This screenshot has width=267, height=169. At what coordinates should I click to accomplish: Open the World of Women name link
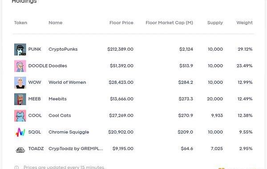(x=67, y=83)
